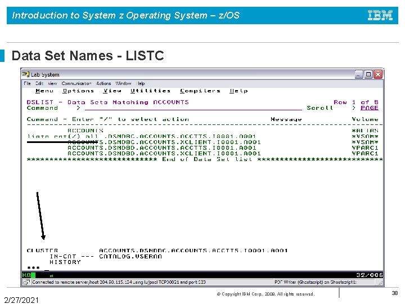Open the Help menu in the window menu bar
The width and height of the screenshot is (405, 304).
141,83
